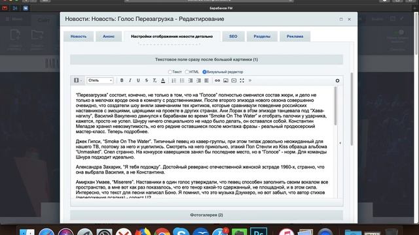
Task: Select the Визуальный редактор radio option
Action: 204,72
